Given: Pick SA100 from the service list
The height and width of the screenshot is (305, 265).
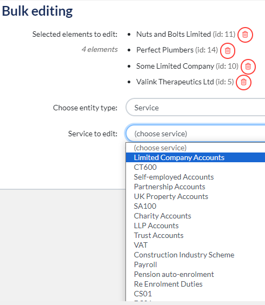Looking at the screenshot, I should (x=195, y=206).
